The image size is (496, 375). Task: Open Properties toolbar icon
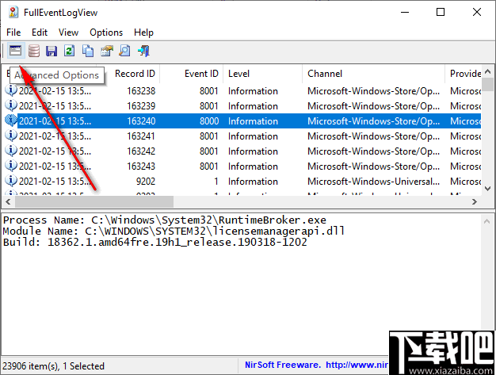pyautogui.click(x=107, y=51)
